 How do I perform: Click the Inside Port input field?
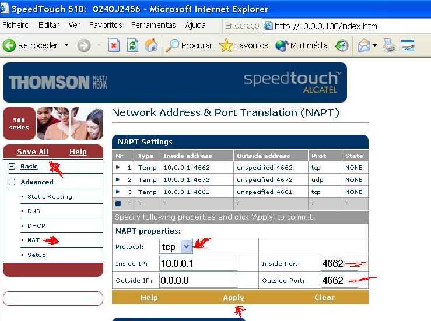coord(339,263)
